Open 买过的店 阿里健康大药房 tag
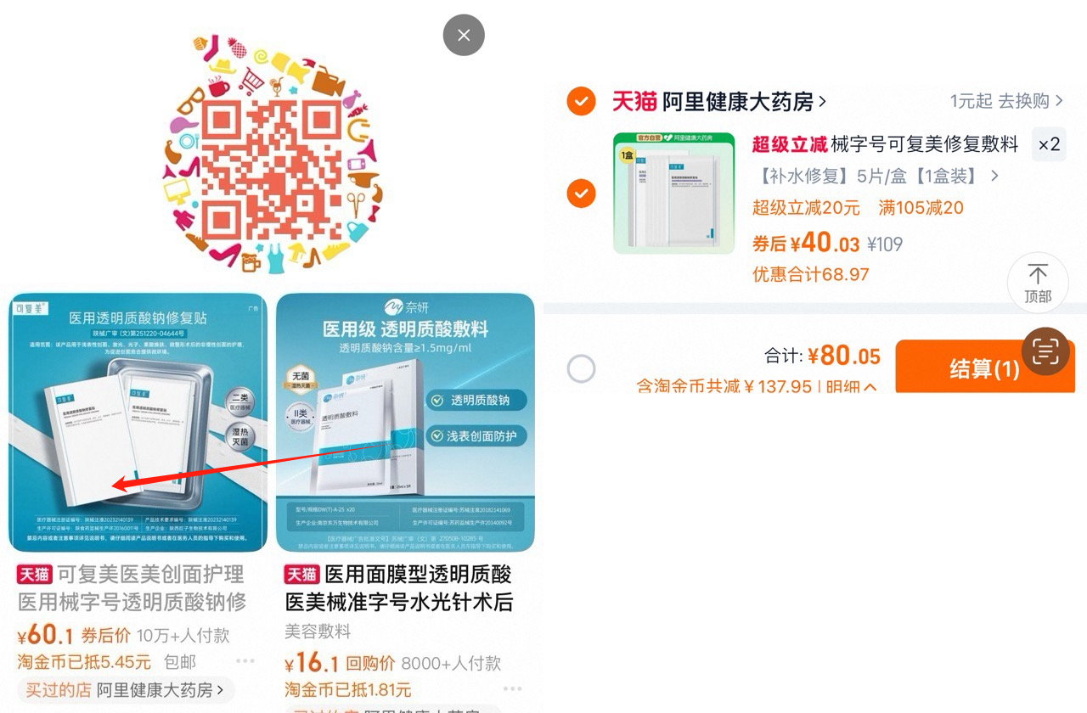Screen dimensions: 1087x713 (x=126, y=690)
